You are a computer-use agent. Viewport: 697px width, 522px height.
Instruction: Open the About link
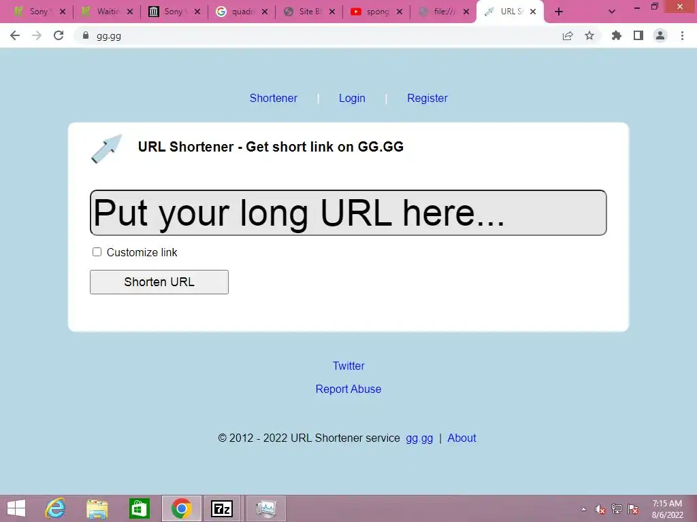[x=461, y=438]
